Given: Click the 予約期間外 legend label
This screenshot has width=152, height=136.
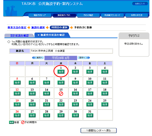Looking at the screenshot, I should [x=31, y=122].
